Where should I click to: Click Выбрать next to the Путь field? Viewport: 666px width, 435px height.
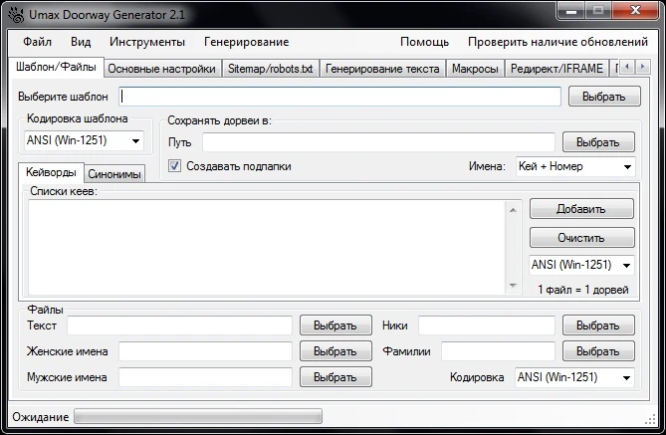[598, 142]
